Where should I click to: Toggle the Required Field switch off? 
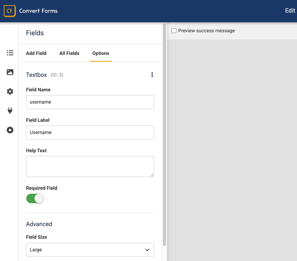[35, 199]
